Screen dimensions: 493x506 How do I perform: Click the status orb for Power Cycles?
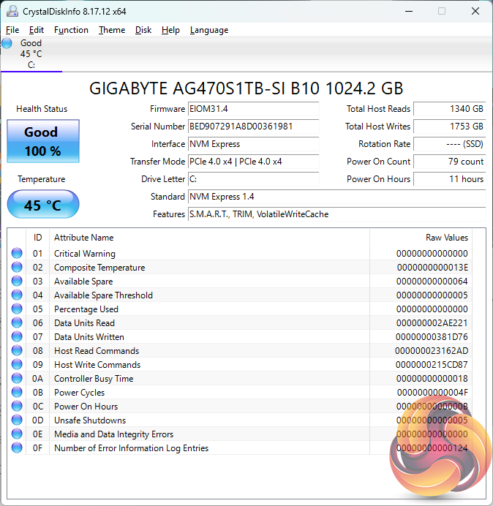[17, 393]
